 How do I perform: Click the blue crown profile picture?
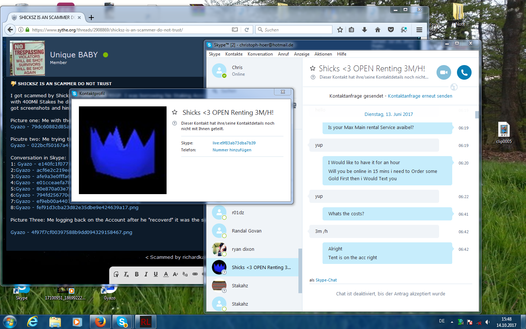coord(123,150)
